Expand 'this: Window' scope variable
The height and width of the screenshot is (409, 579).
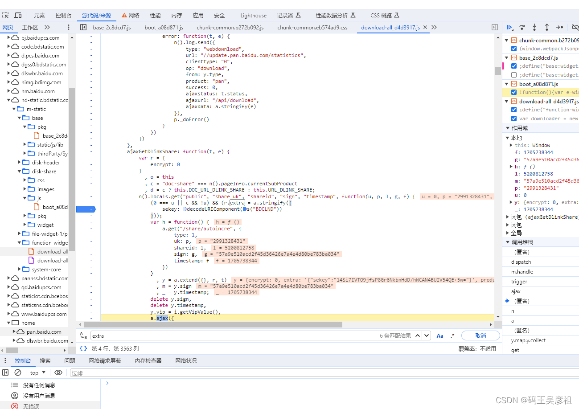pyautogui.click(x=511, y=145)
